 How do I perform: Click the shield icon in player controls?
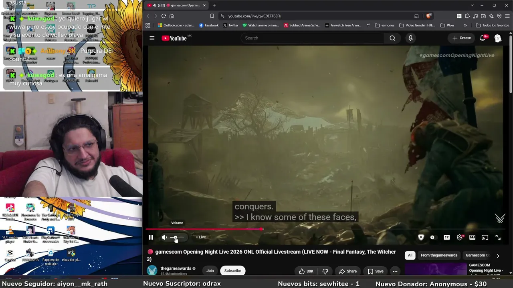(x=421, y=237)
